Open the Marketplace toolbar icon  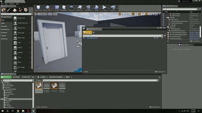64,8
